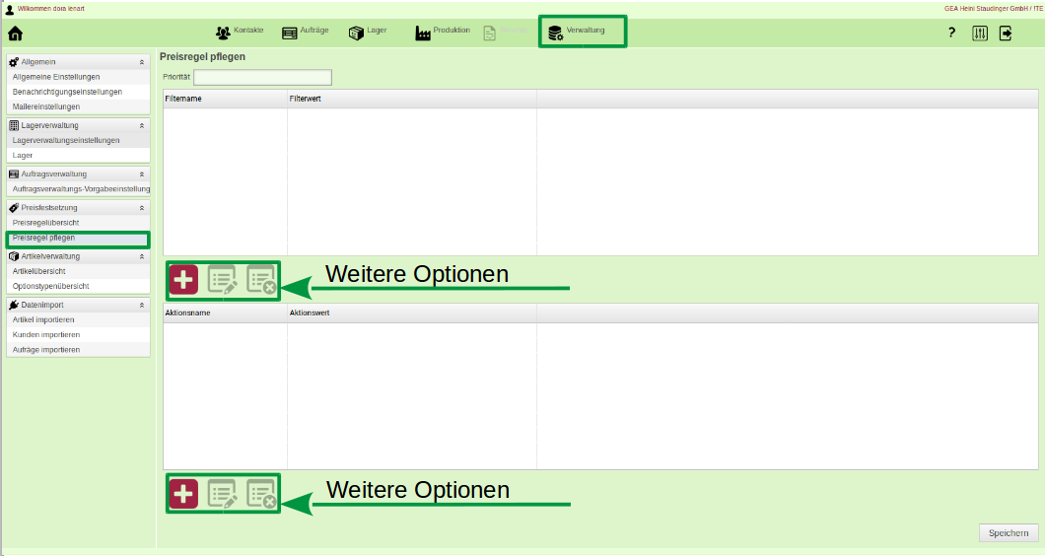Click the home icon in top bar
Viewport: 1045px width, 556px height.
pos(15,33)
